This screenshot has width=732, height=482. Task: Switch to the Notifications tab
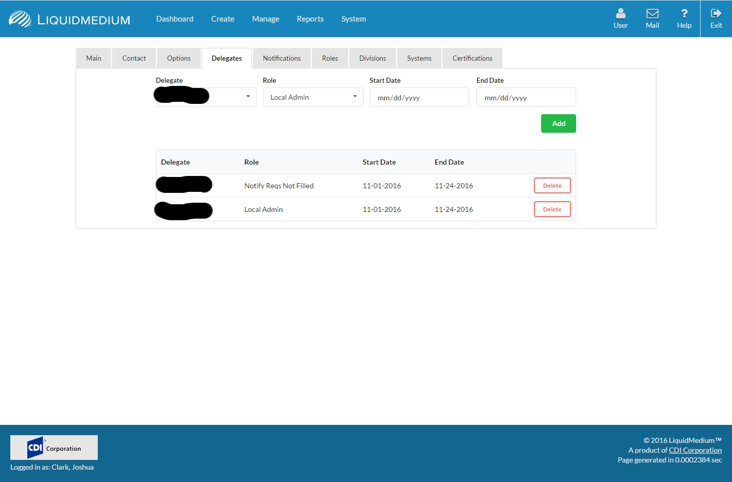pos(281,58)
